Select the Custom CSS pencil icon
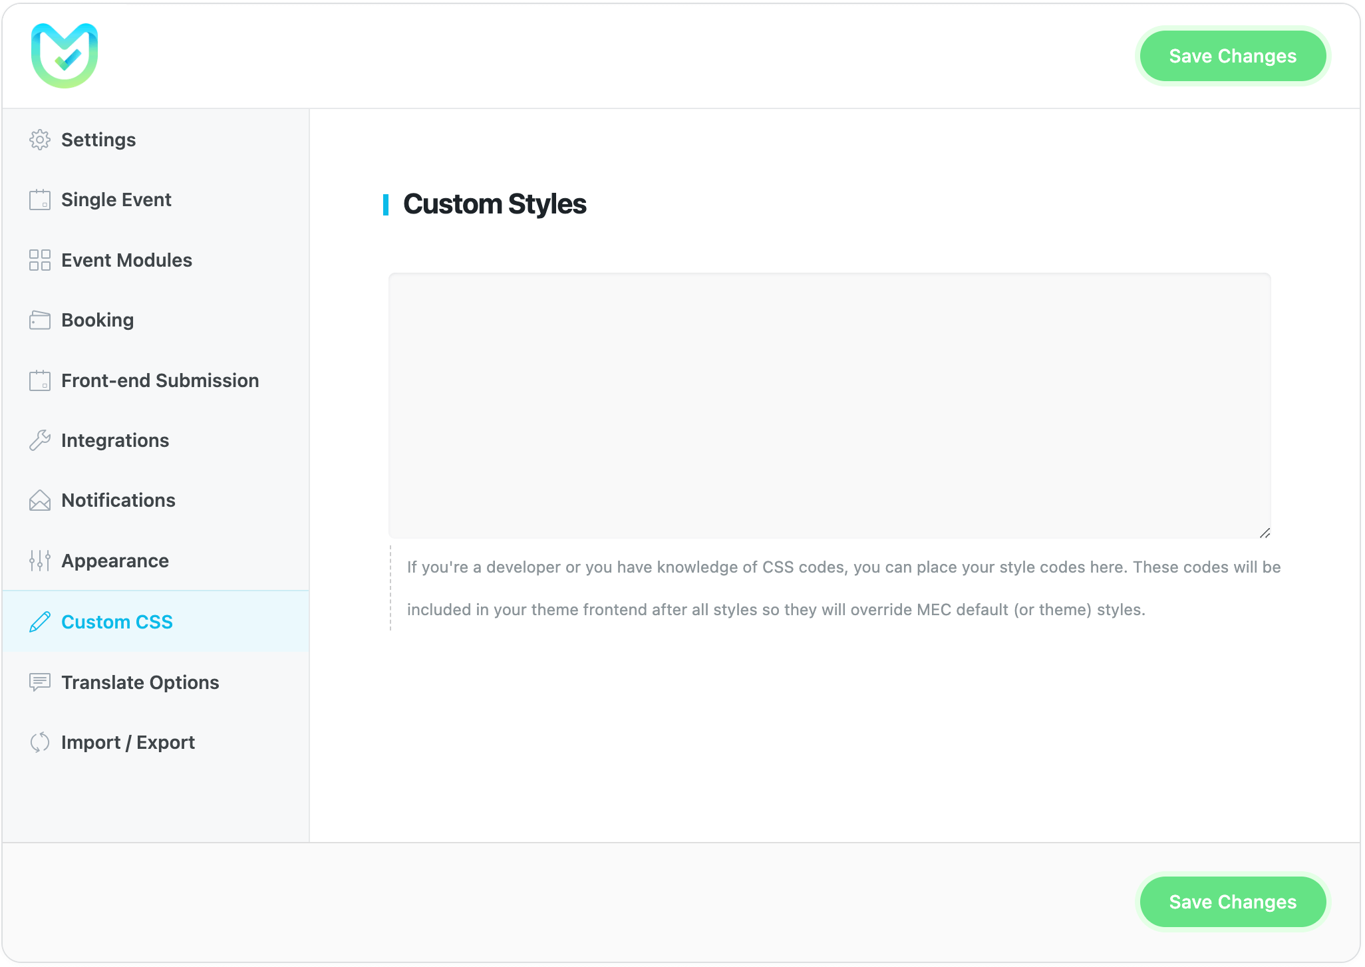The image size is (1365, 967). [41, 622]
